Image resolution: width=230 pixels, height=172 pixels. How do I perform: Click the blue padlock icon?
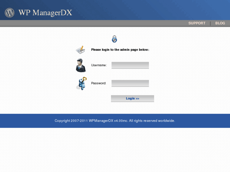point(115,39)
